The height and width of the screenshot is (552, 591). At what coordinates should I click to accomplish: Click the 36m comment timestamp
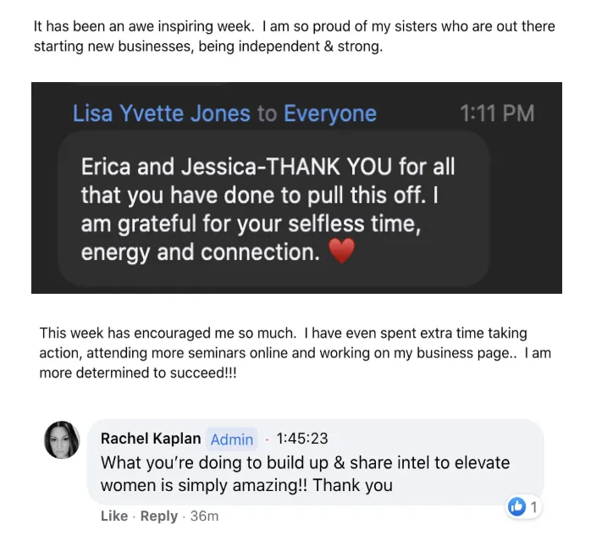204,516
